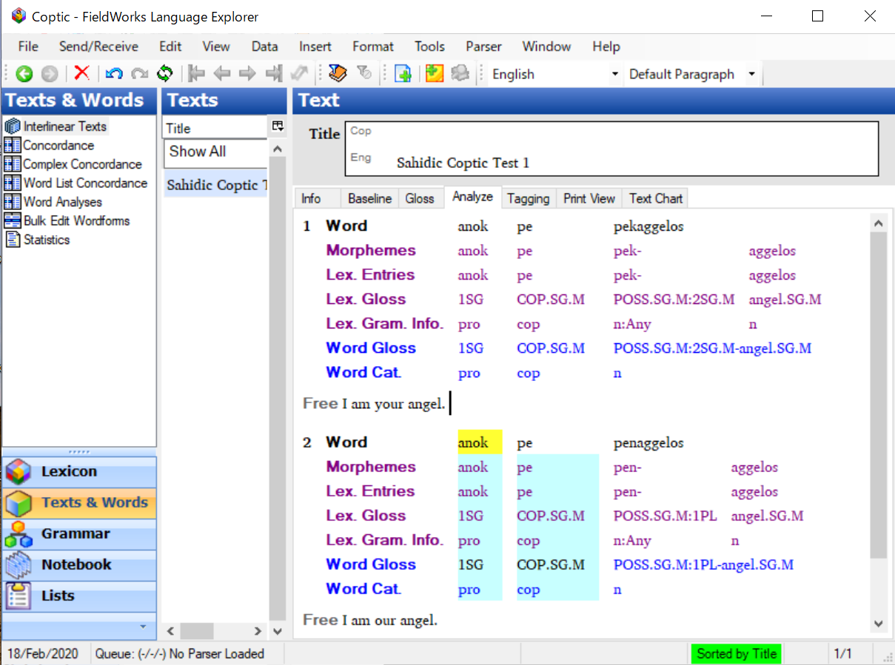Viewport: 895px width, 665px height.
Task: Open the File menu
Action: pos(28,47)
